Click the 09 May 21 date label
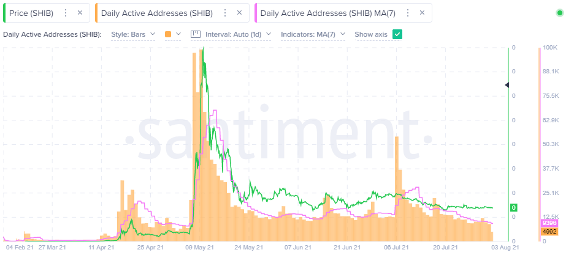This screenshot has height=258, width=574. (200, 247)
